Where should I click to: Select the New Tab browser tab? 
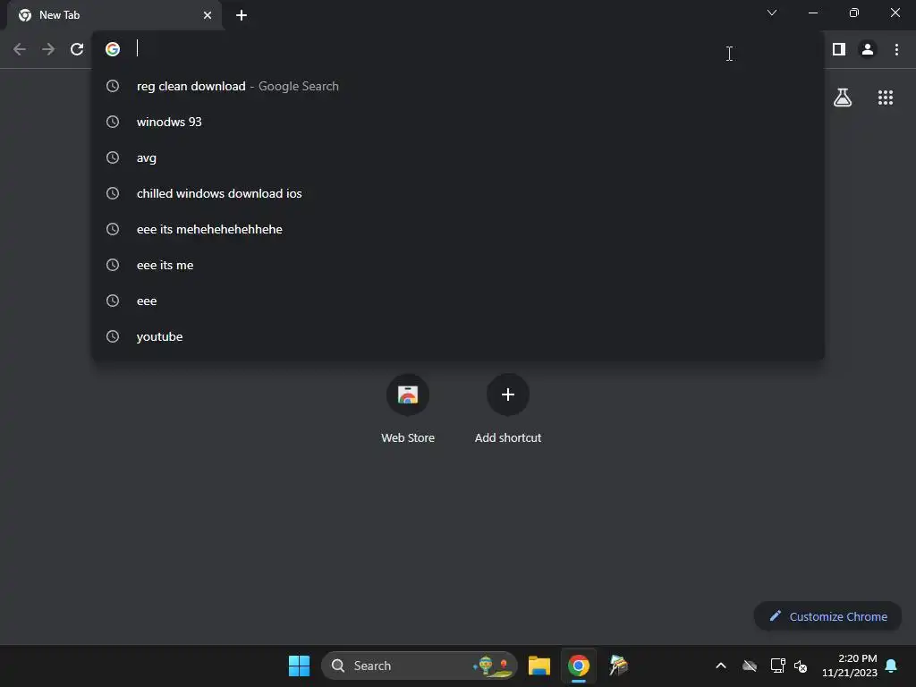click(x=114, y=15)
